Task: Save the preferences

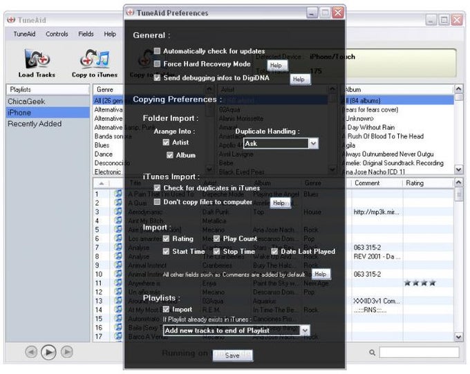Action: 233,355
